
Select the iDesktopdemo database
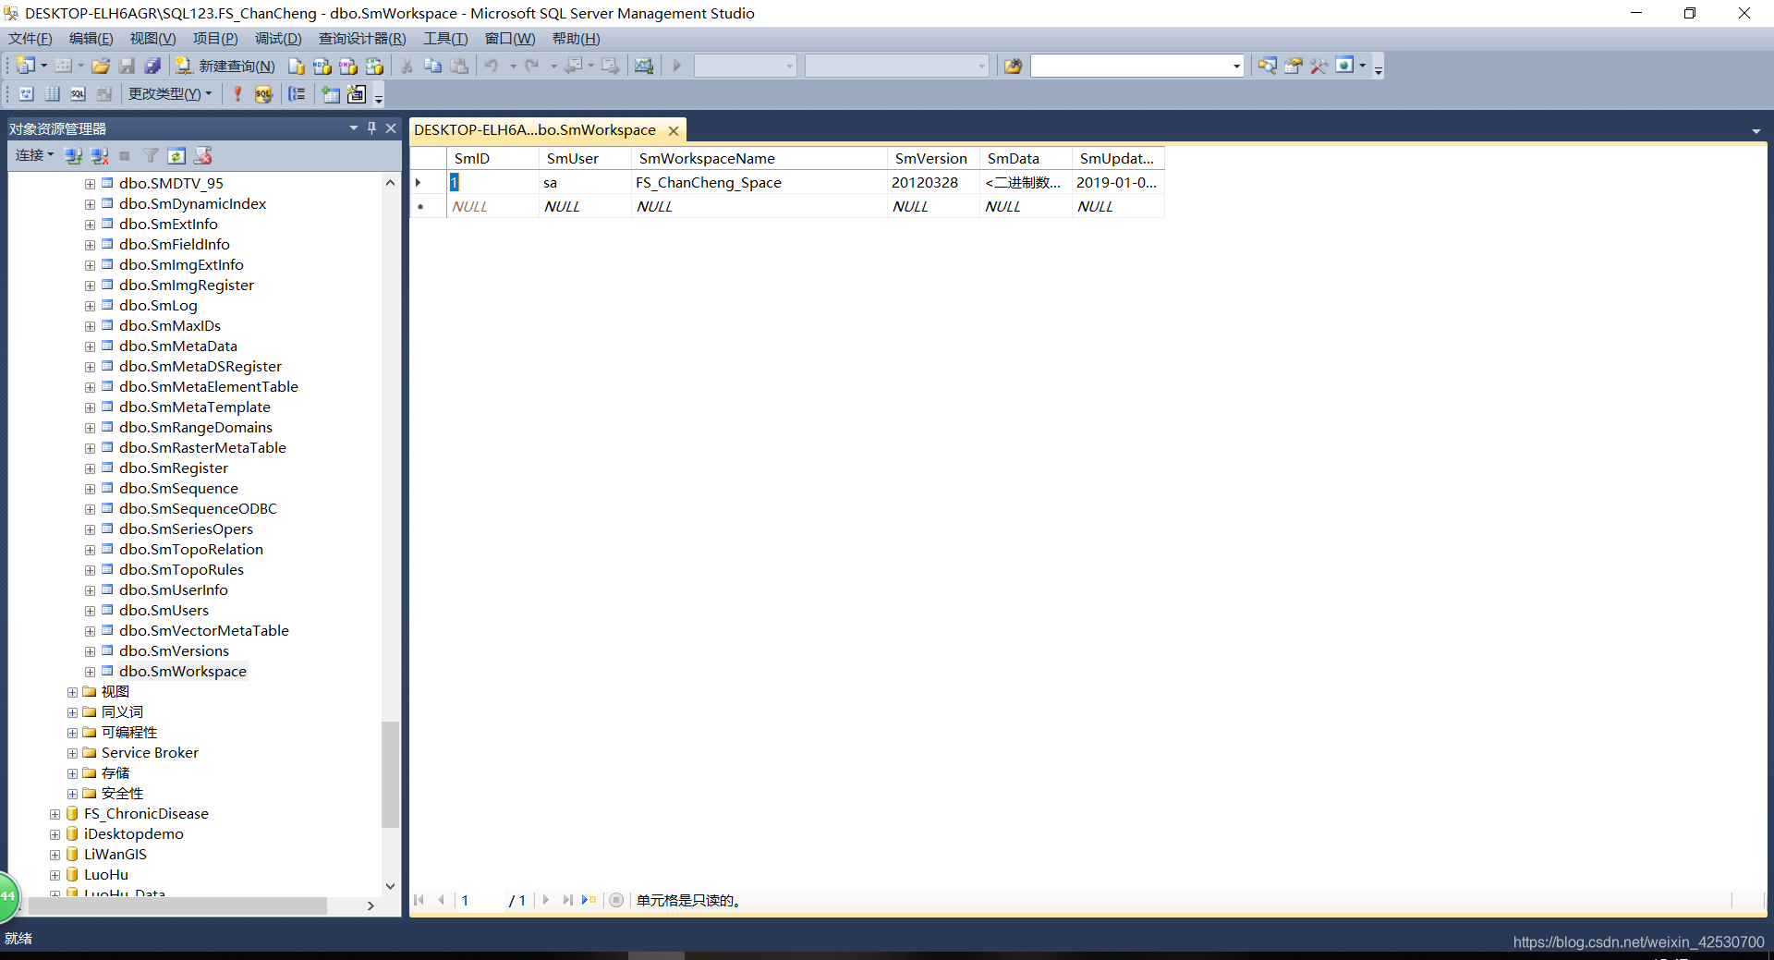[133, 834]
